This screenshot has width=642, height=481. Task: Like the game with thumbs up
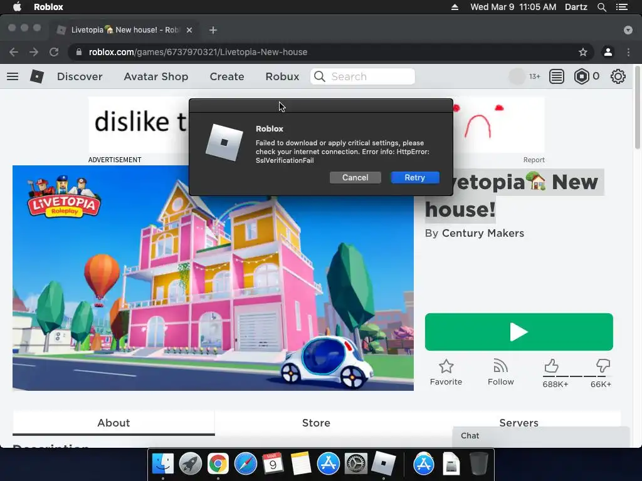coord(551,366)
